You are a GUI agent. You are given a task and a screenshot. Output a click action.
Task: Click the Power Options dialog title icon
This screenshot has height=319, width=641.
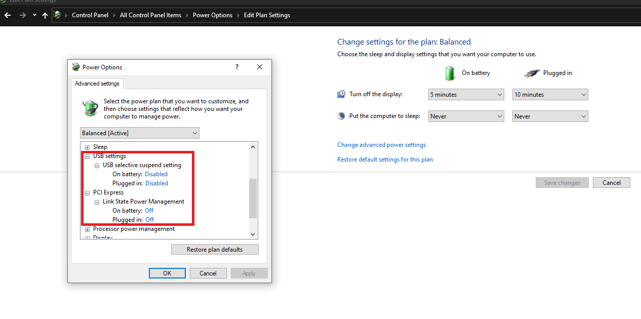click(x=76, y=67)
